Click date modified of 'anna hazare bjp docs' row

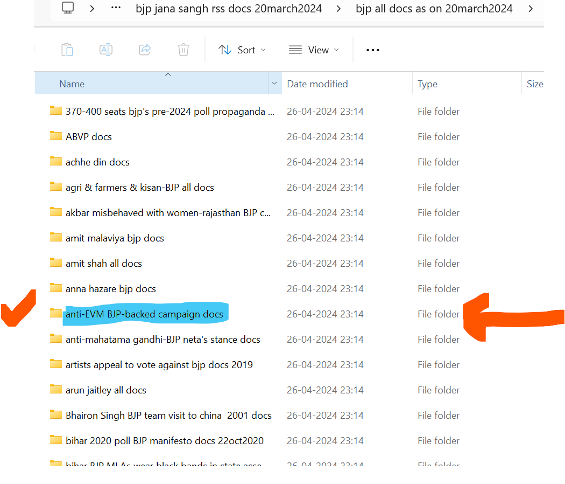pos(325,289)
